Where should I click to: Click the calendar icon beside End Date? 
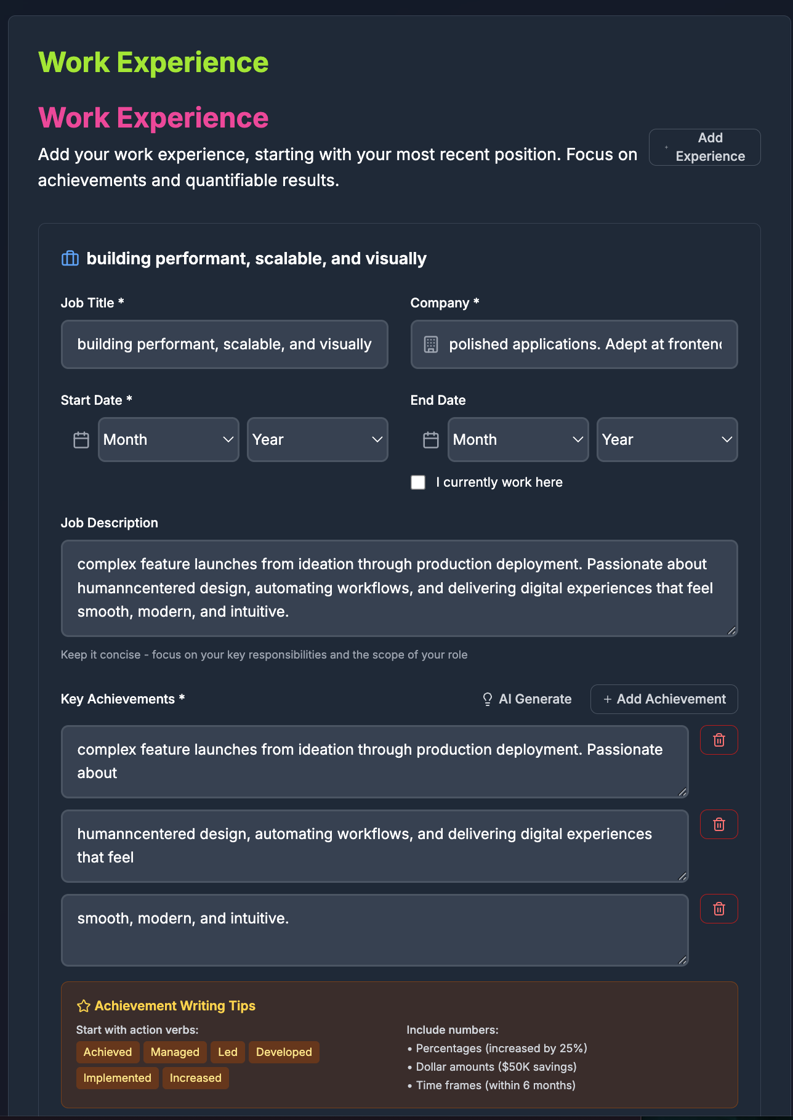tap(430, 439)
